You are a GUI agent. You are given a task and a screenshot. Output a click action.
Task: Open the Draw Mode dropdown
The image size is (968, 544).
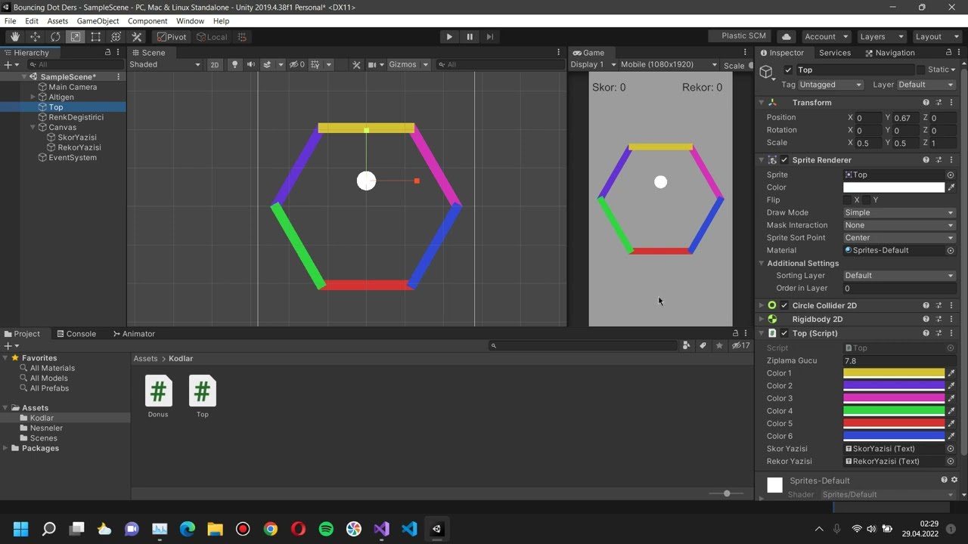[899, 212]
